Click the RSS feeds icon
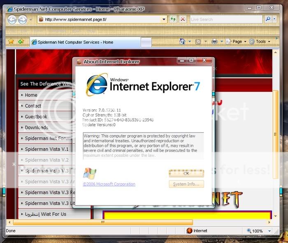288x243 pixels. pyautogui.click(x=198, y=42)
